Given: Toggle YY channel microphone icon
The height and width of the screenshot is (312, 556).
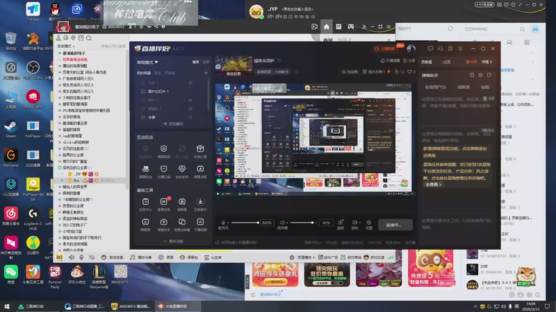Looking at the screenshot, I should pyautogui.click(x=81, y=257).
